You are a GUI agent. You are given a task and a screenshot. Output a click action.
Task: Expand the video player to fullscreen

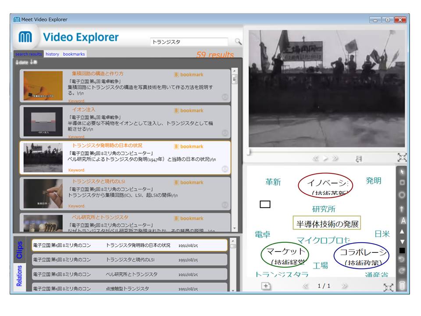coord(402,157)
